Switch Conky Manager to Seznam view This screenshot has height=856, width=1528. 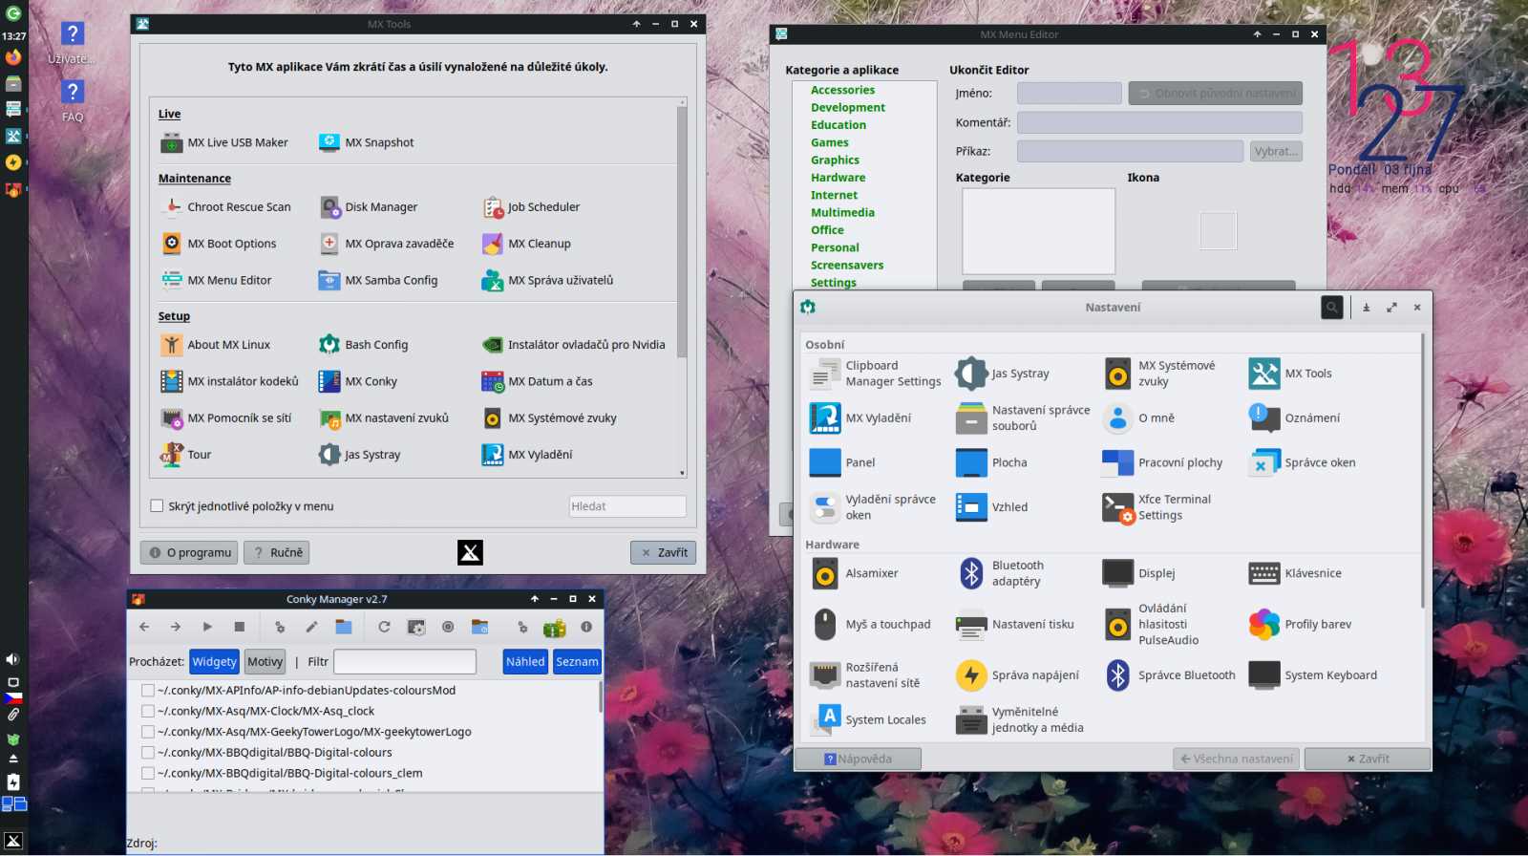tap(577, 662)
